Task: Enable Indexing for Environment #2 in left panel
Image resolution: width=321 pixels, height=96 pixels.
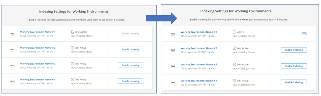Action: point(130,49)
